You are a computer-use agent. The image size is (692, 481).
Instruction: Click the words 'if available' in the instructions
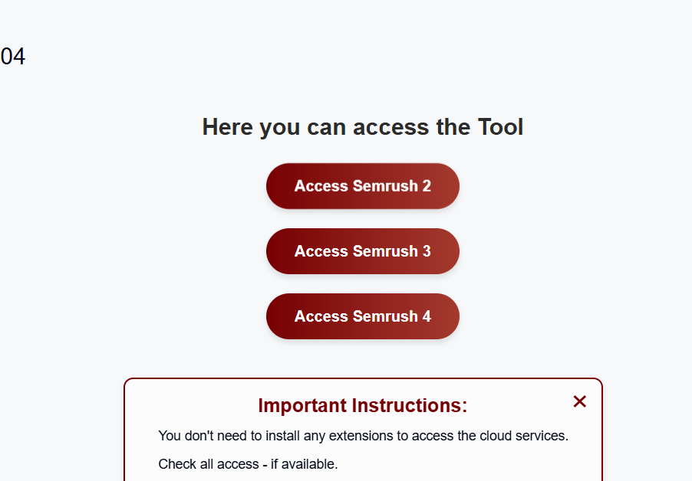coord(304,464)
